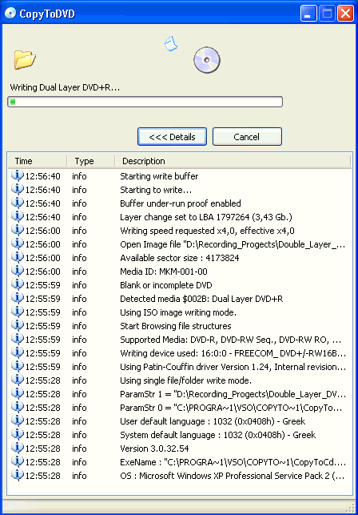Select 'Using Patin-Couffin driver Version 1.24' text
The height and width of the screenshot is (515, 358).
233,367
